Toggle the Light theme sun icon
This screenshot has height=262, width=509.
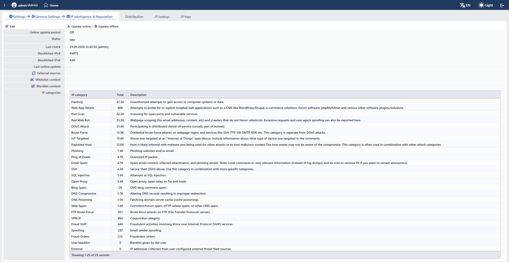(x=481, y=5)
